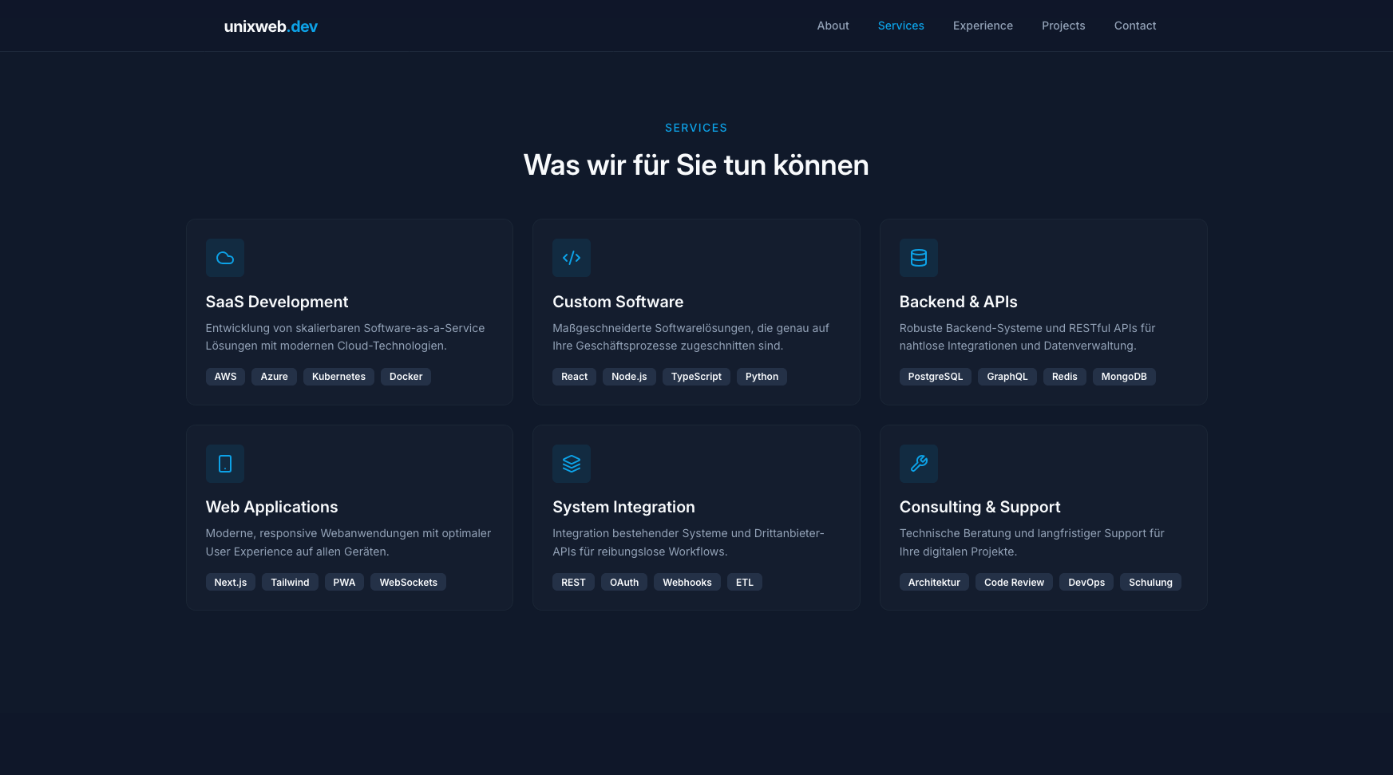Navigate to Experience in the menu
This screenshot has height=775, width=1393.
983,26
